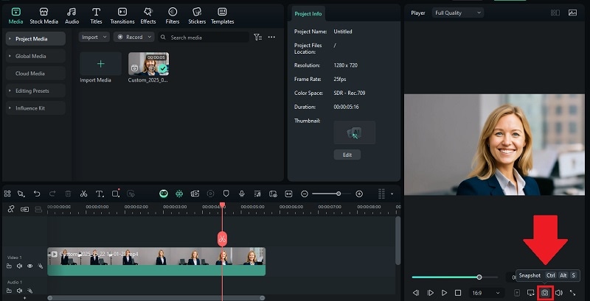Open the timeline track options arrow

click(392, 194)
